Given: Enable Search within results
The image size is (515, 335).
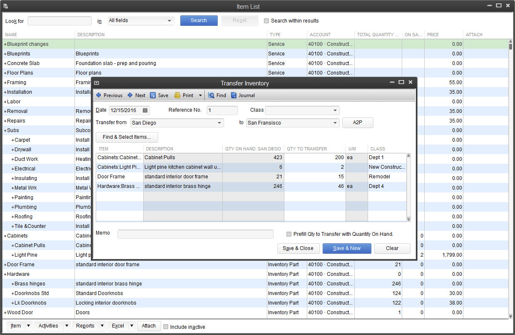Looking at the screenshot, I should point(266,20).
